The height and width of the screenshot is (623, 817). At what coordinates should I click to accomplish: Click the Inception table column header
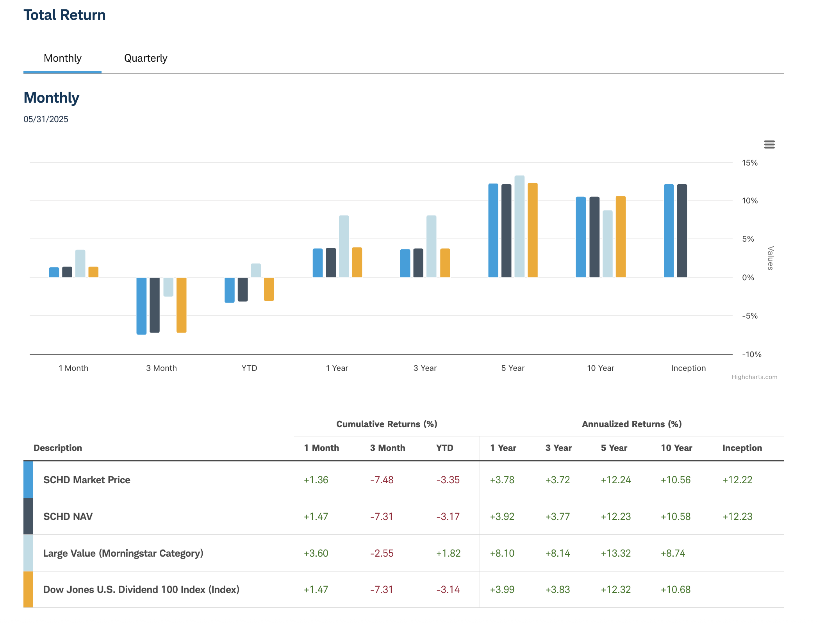pyautogui.click(x=742, y=448)
